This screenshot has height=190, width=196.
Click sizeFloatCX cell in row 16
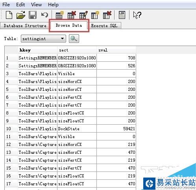(77, 176)
